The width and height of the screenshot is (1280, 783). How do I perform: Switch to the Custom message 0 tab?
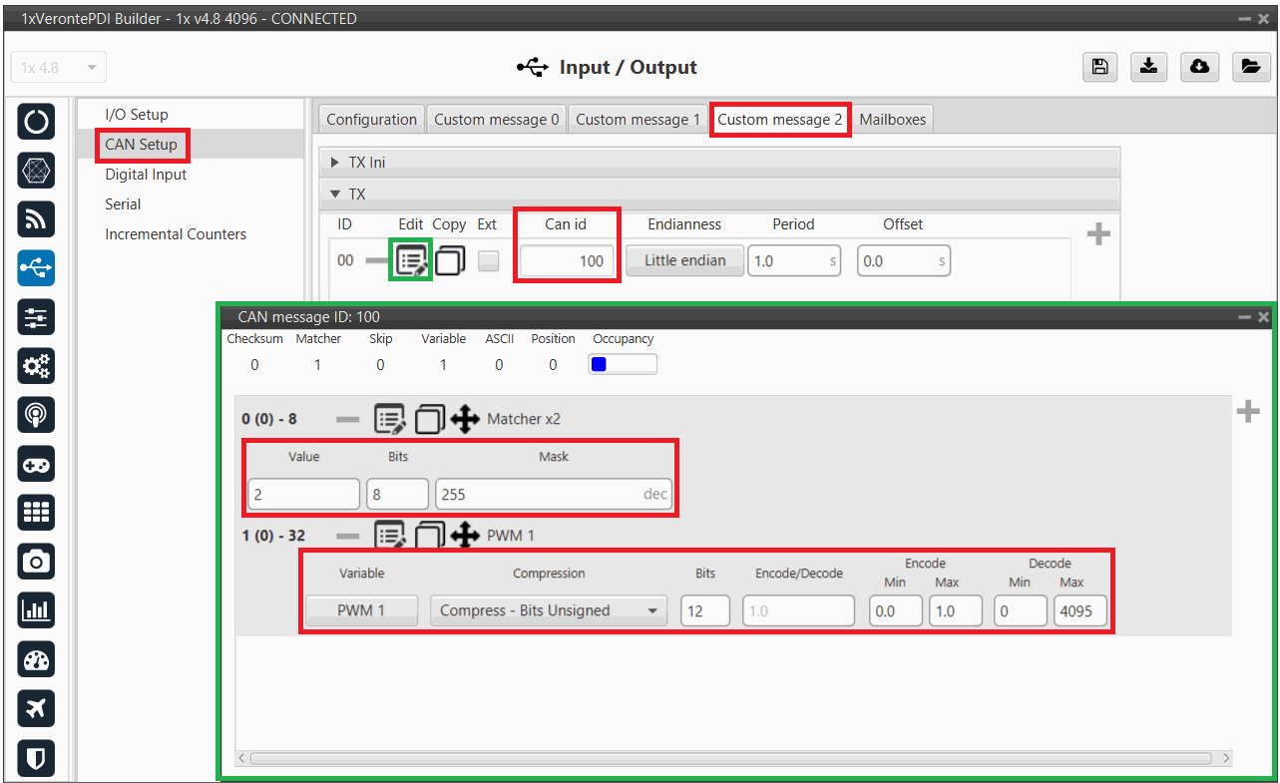pyautogui.click(x=496, y=120)
